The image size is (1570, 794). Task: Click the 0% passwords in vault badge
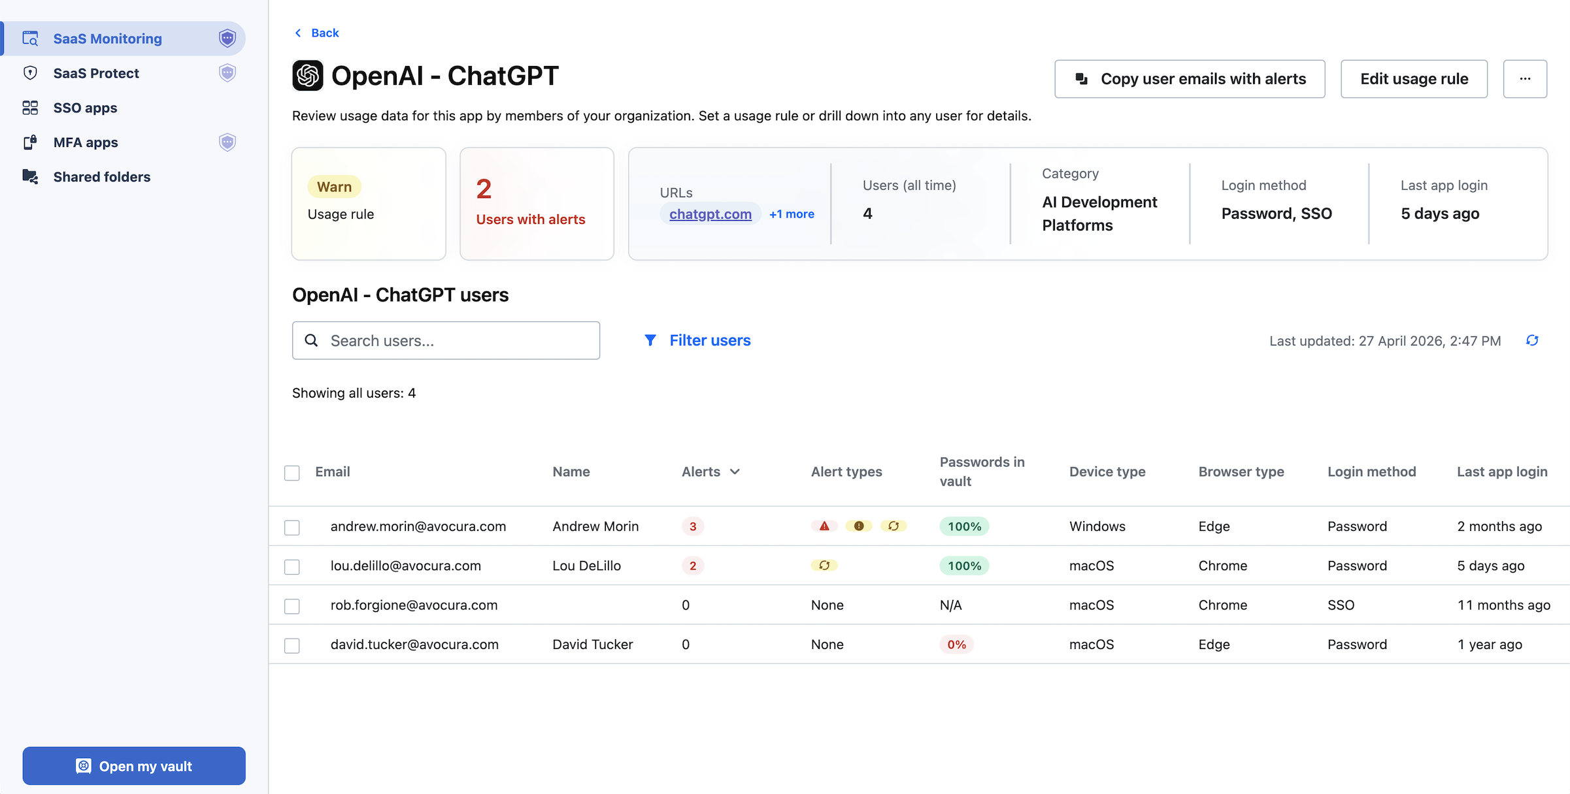(x=956, y=644)
